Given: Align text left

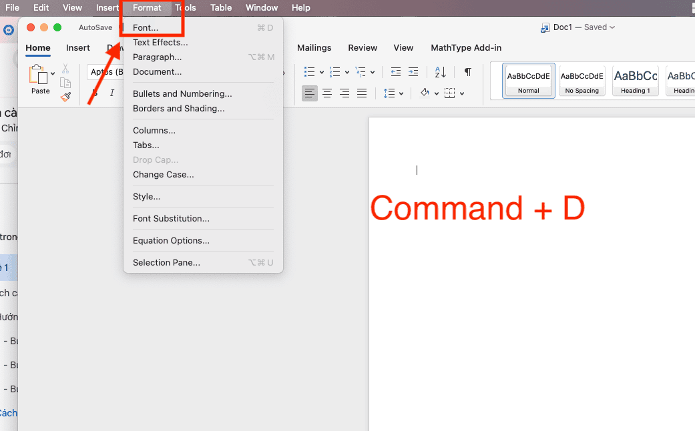Looking at the screenshot, I should [309, 93].
